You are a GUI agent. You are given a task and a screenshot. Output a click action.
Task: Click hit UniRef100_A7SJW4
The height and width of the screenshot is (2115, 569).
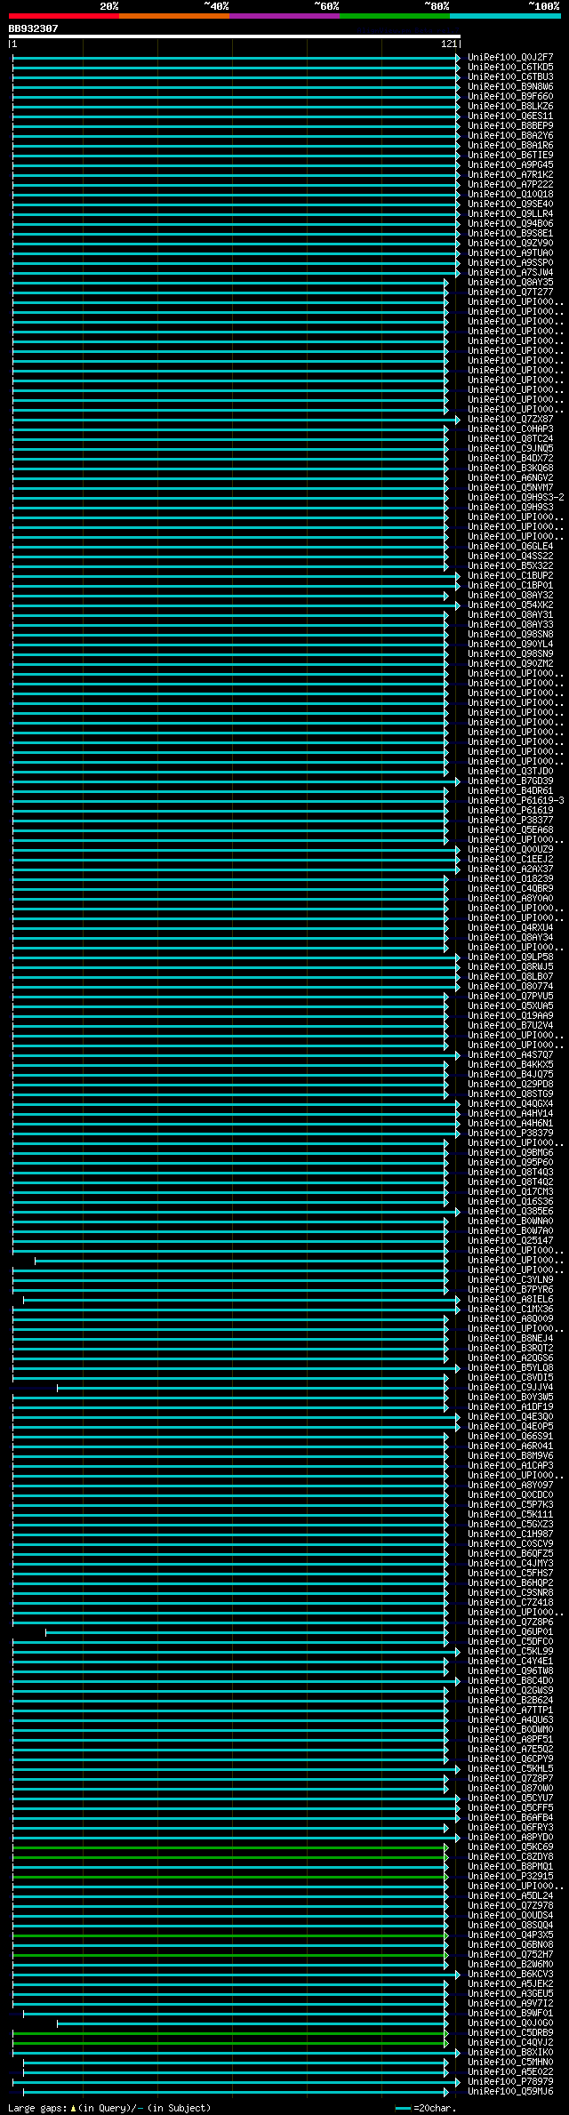(x=510, y=272)
